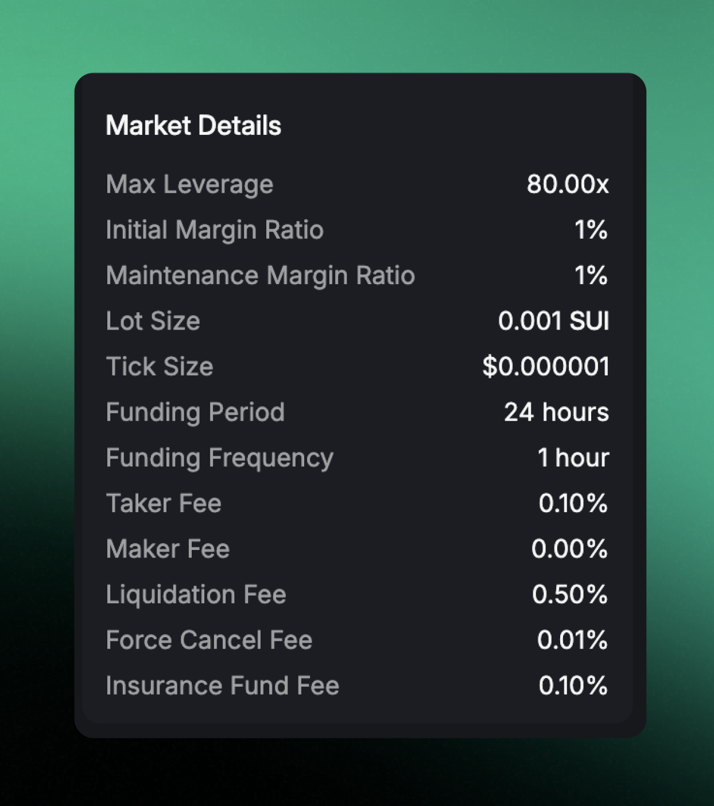Click the Funding Period label

click(x=195, y=412)
